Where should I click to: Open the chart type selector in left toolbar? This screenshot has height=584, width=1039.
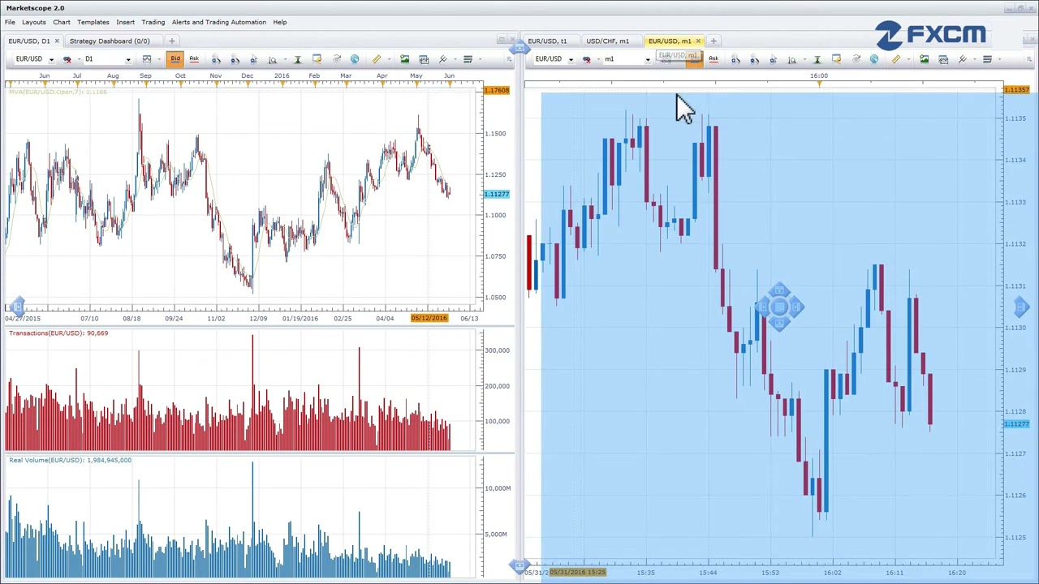pyautogui.click(x=146, y=59)
